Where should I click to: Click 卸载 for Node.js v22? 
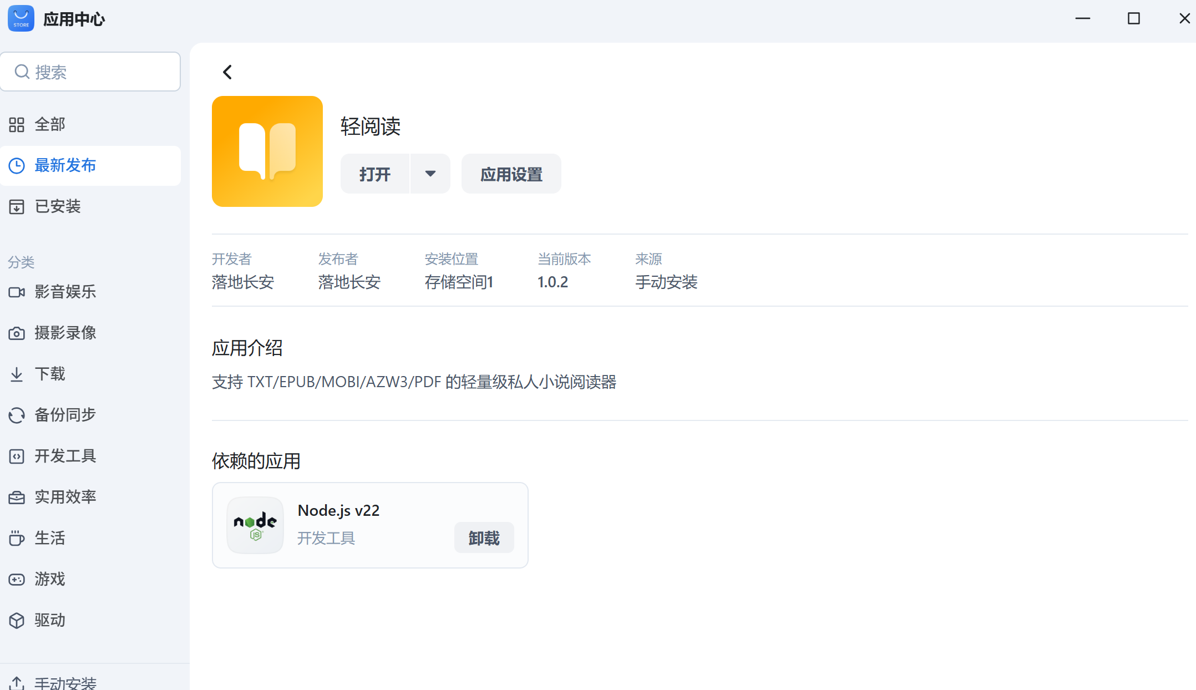[484, 538]
